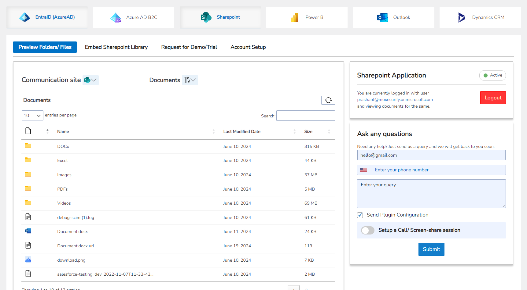The width and height of the screenshot is (527, 290).
Task: Click the US flag in the phone field
Action: click(x=363, y=170)
